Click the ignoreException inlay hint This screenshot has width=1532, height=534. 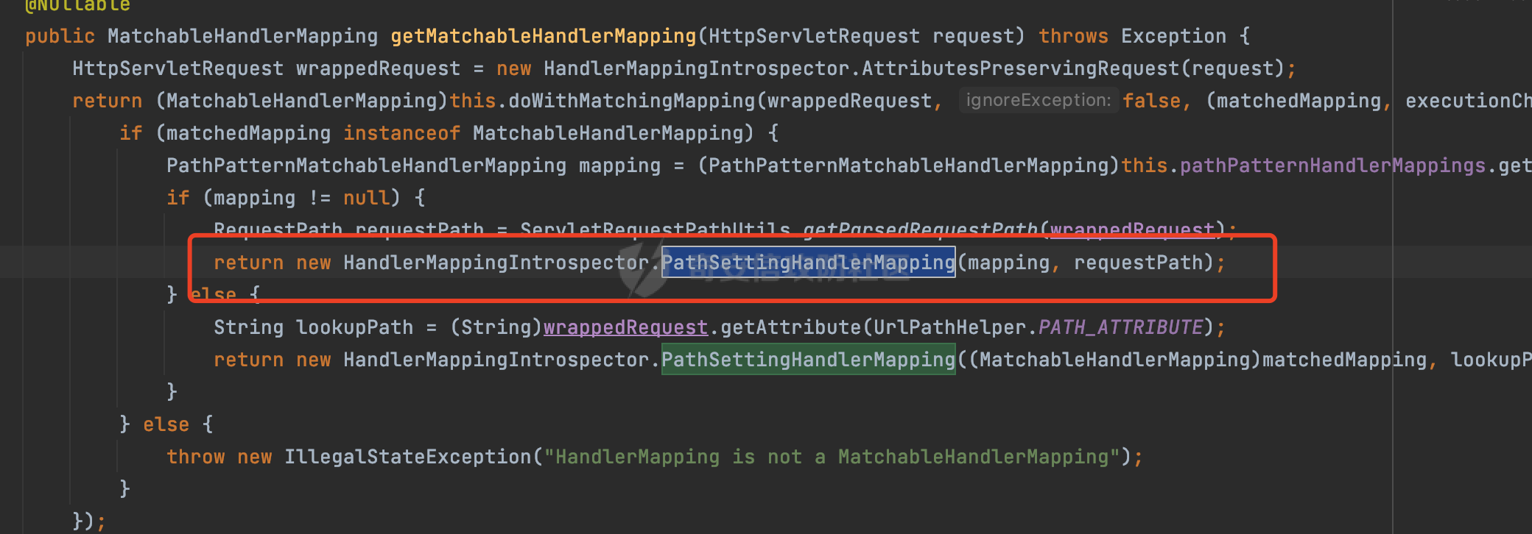1038,100
